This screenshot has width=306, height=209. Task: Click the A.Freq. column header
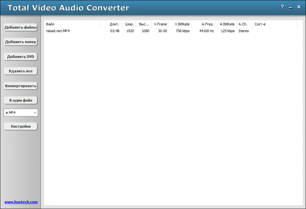pyautogui.click(x=206, y=24)
